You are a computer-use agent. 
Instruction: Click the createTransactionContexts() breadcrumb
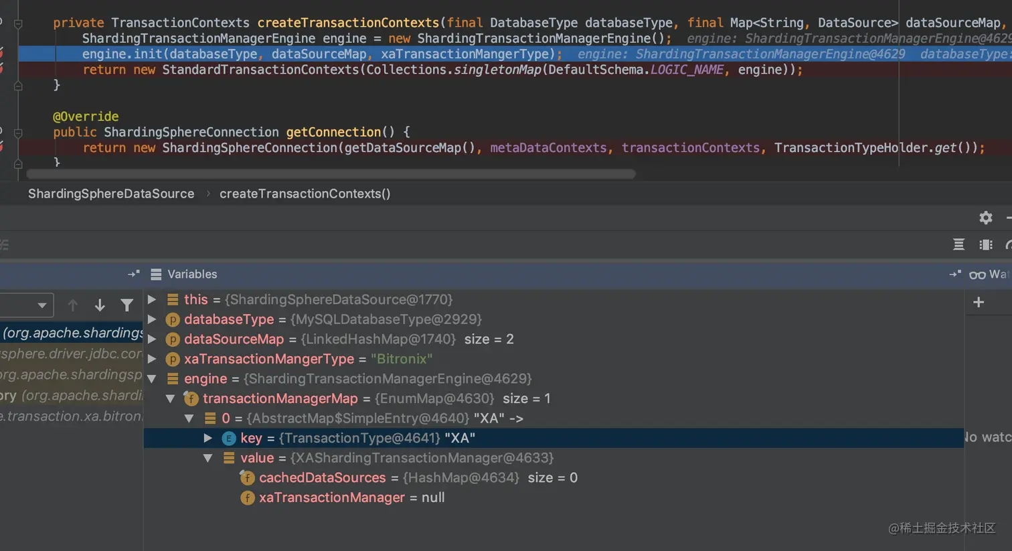(305, 193)
